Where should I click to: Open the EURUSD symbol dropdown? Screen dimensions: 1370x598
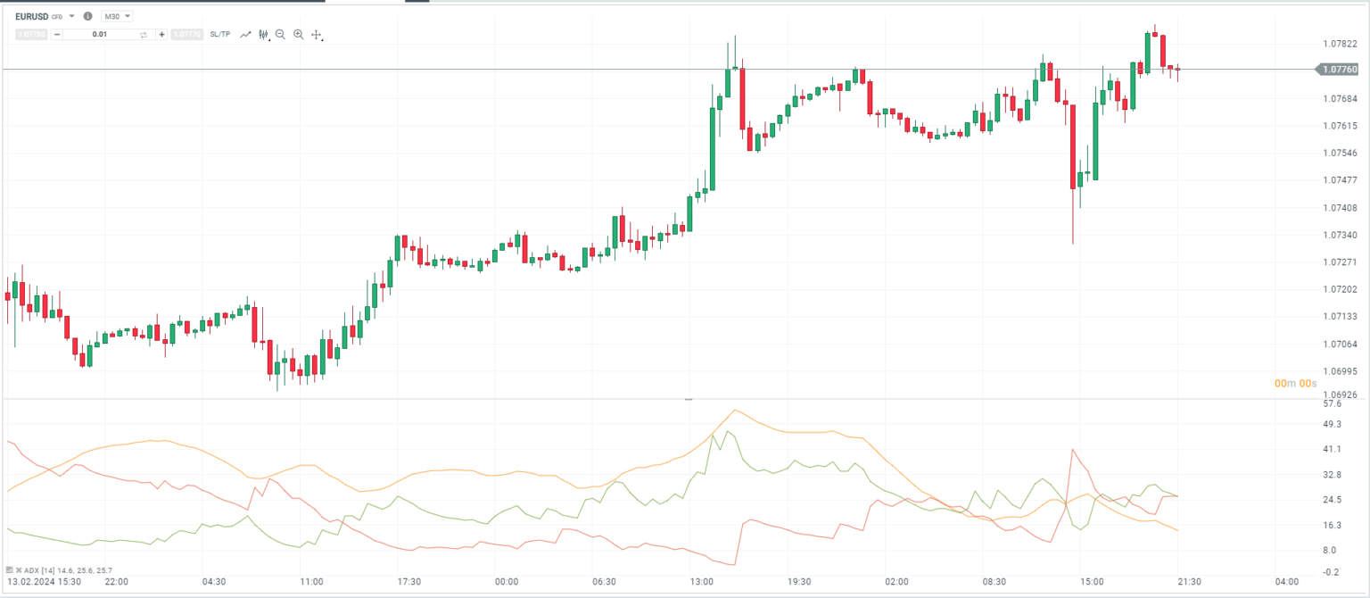(71, 15)
